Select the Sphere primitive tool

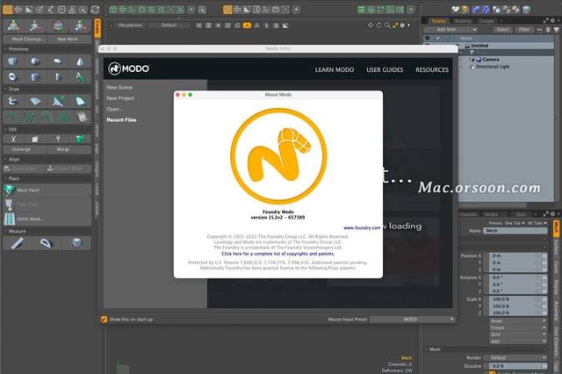click(x=35, y=61)
